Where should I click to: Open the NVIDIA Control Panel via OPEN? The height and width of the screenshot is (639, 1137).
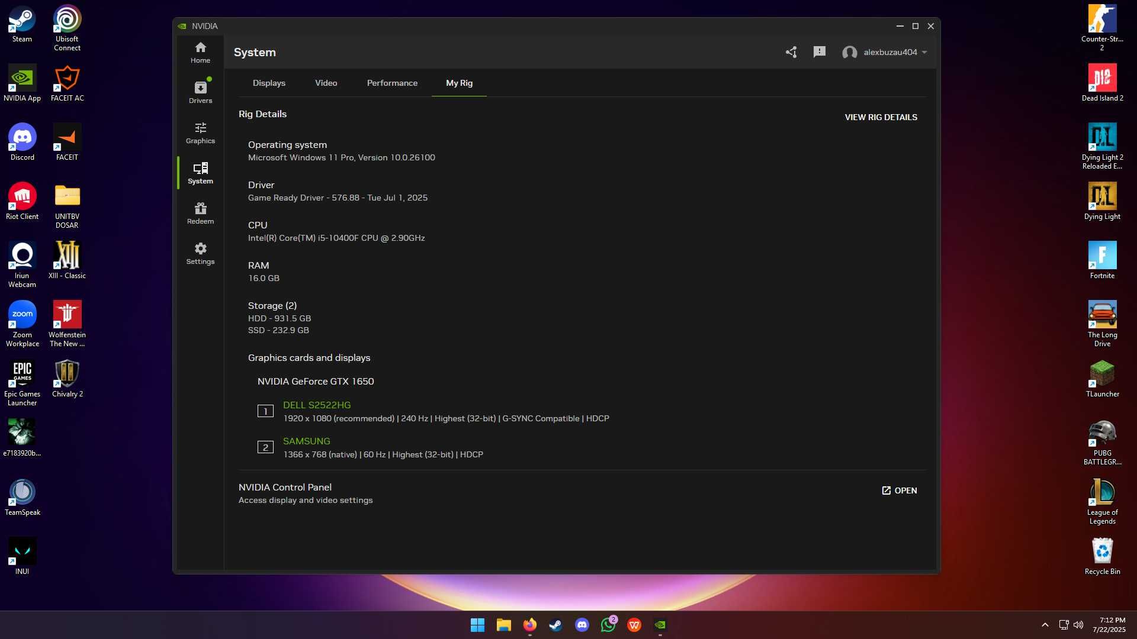coord(899,490)
